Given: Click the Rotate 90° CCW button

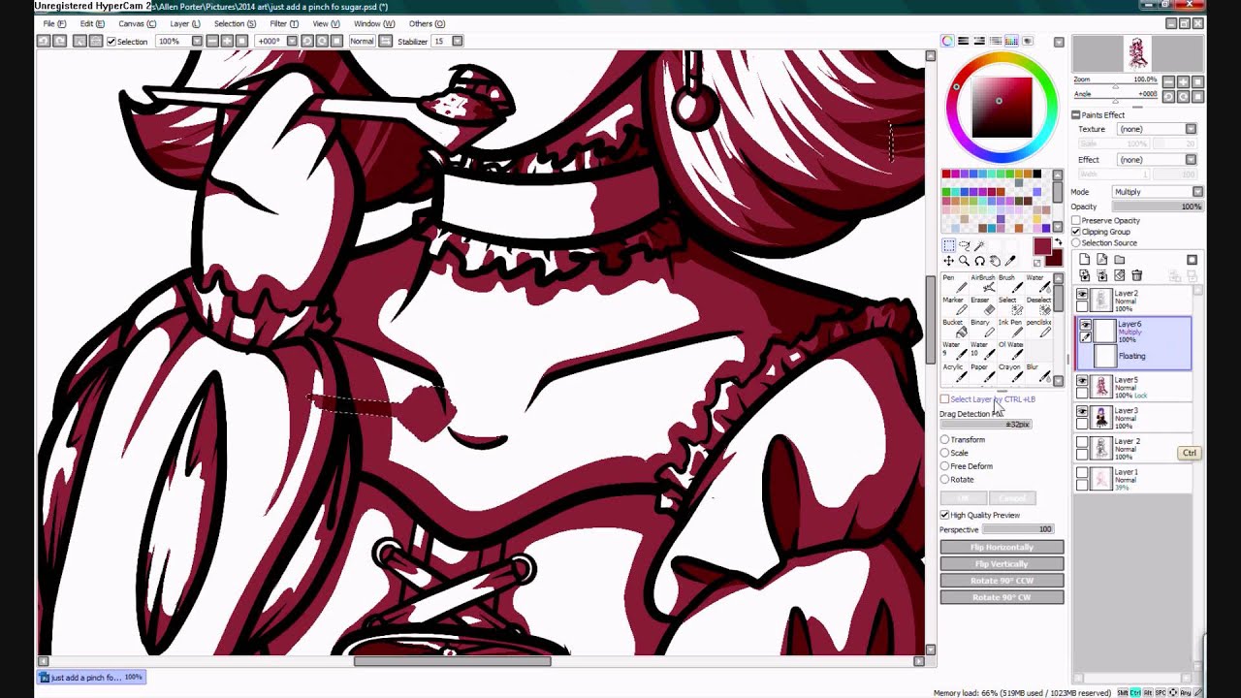Looking at the screenshot, I should click(x=1002, y=581).
